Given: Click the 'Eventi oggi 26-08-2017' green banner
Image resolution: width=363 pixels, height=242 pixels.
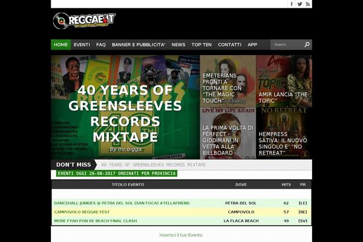Looking at the screenshot, I should 116,174.
